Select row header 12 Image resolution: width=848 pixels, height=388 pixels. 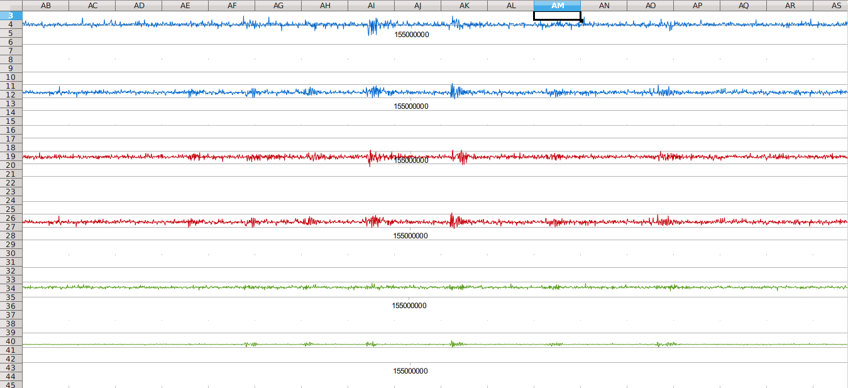(11, 94)
